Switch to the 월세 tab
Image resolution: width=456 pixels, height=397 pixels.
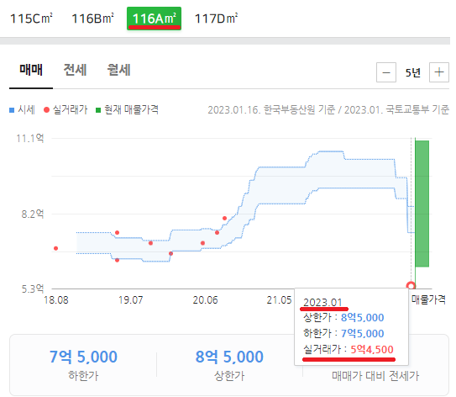(x=118, y=70)
